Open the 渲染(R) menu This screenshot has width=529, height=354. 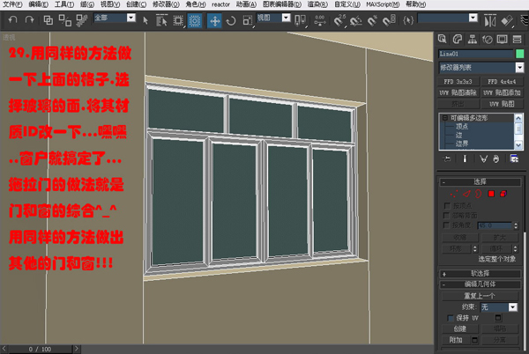tap(317, 4)
